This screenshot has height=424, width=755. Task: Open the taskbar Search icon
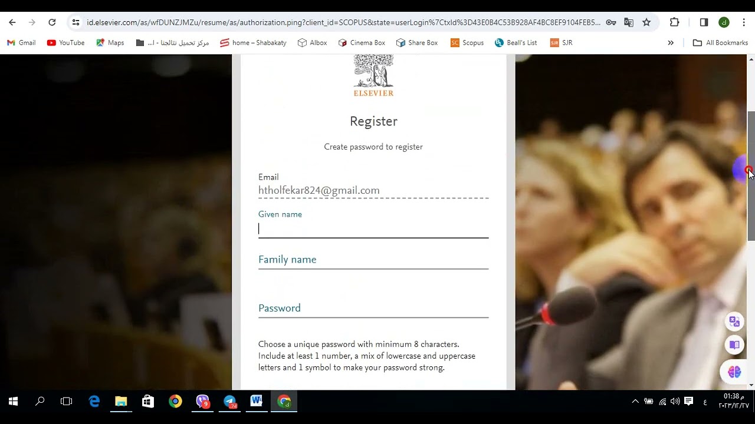(x=40, y=402)
